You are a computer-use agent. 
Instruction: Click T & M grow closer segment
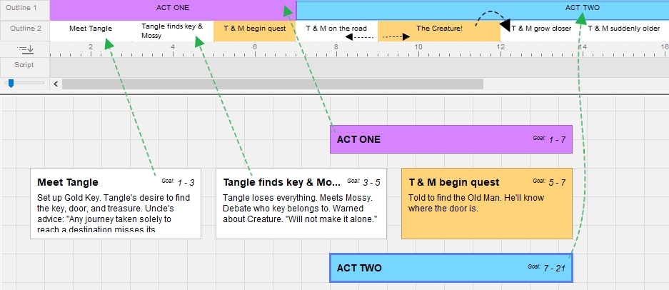point(541,29)
